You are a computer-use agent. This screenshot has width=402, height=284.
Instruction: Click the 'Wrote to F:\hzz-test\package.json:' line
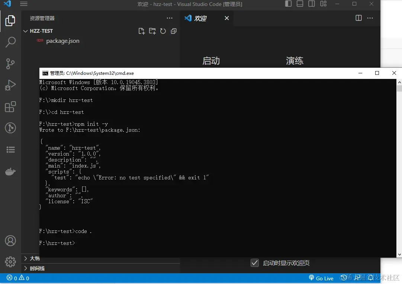90,130
